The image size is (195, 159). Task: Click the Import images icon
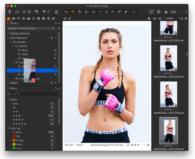pyautogui.click(x=10, y=12)
